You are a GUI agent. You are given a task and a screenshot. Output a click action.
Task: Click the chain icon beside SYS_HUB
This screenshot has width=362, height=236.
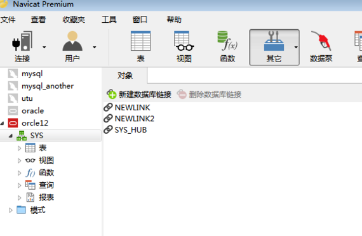[x=108, y=129]
